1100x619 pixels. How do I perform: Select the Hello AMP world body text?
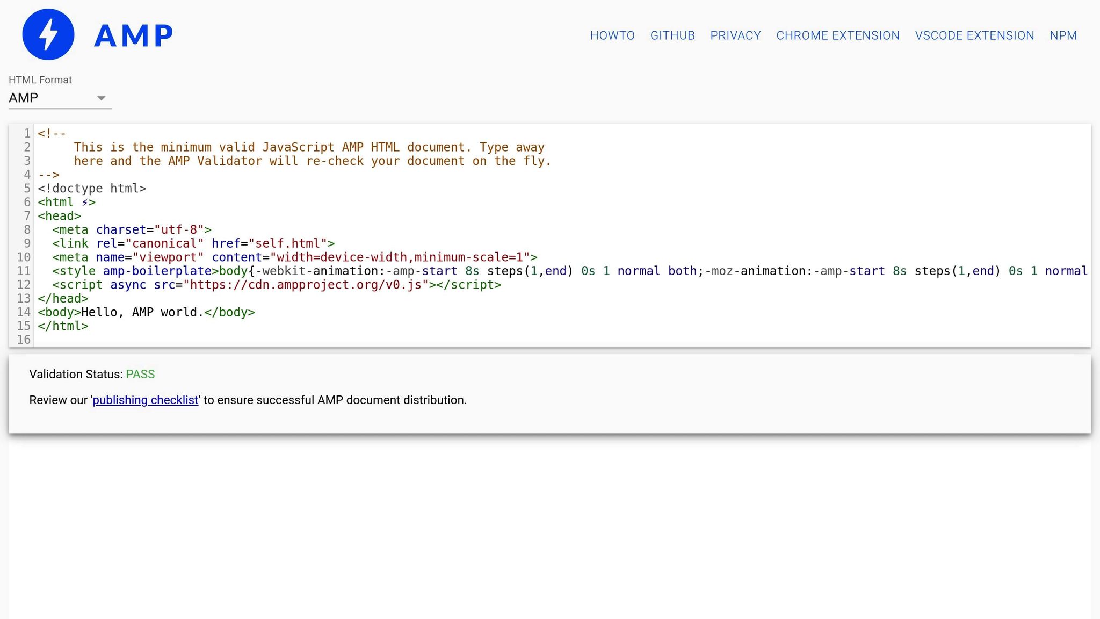pos(141,312)
